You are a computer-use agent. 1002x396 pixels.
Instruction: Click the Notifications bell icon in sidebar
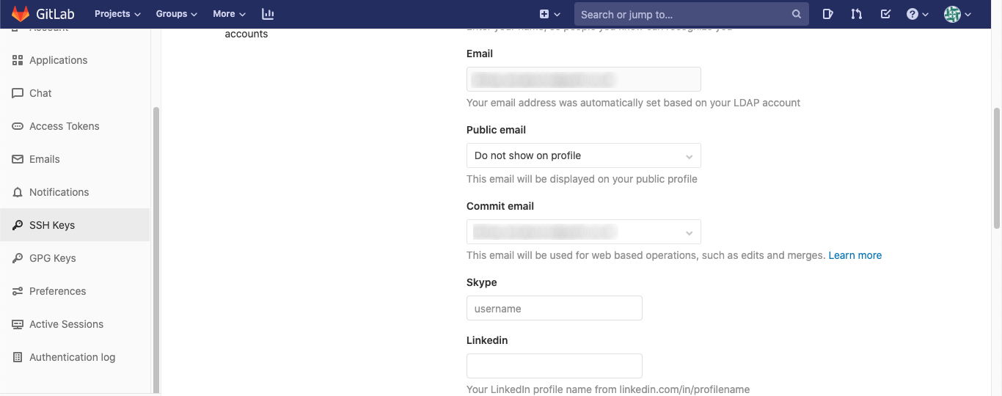pyautogui.click(x=18, y=192)
